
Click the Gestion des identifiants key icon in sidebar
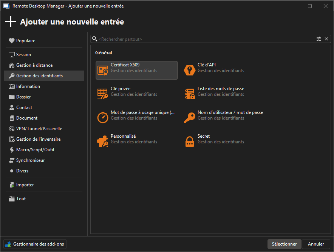tap(11, 76)
